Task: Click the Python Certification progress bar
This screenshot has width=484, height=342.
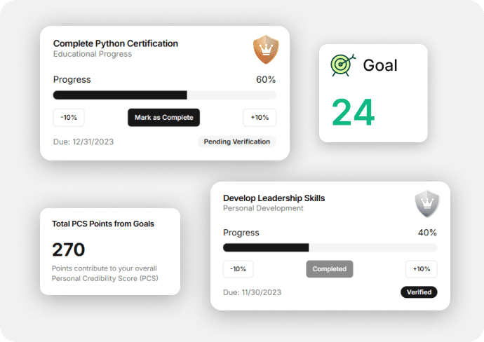Action: [165, 95]
